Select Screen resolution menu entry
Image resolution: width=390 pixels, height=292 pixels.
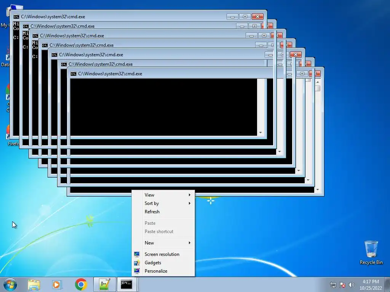point(163,254)
